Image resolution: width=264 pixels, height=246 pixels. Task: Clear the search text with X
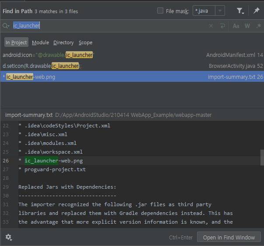coord(211,26)
